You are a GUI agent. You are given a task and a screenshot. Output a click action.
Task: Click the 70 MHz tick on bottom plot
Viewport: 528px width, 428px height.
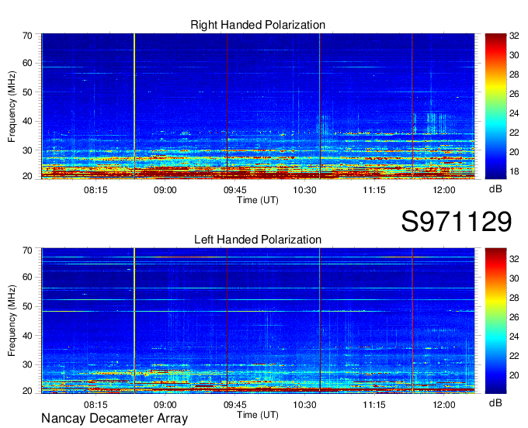tap(27, 250)
